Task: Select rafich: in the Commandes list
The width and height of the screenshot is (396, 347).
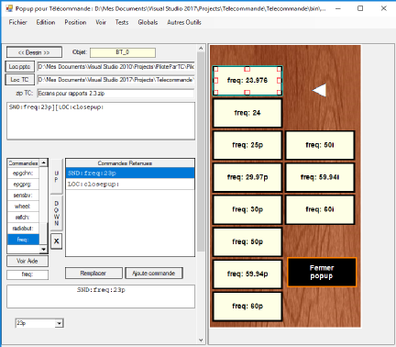Action: [23, 218]
